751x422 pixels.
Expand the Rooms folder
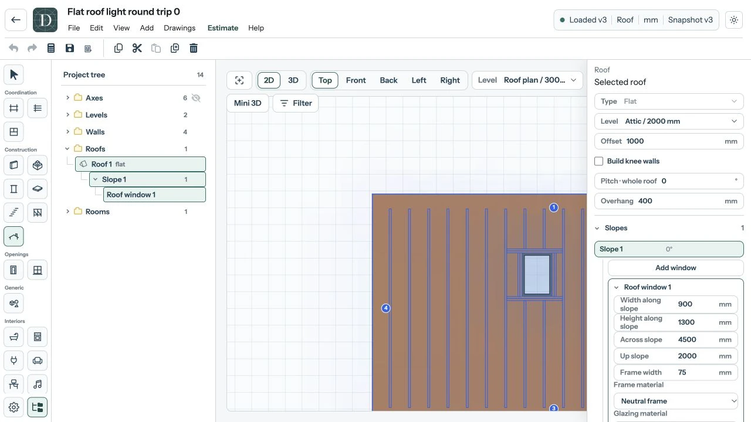coord(67,212)
